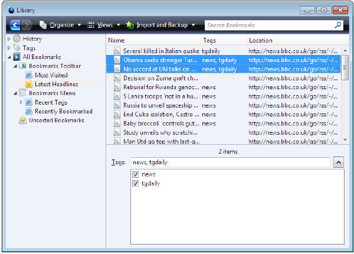Select 'Several killed in Italian quake' row
This screenshot has height=254, width=354.
224,51
